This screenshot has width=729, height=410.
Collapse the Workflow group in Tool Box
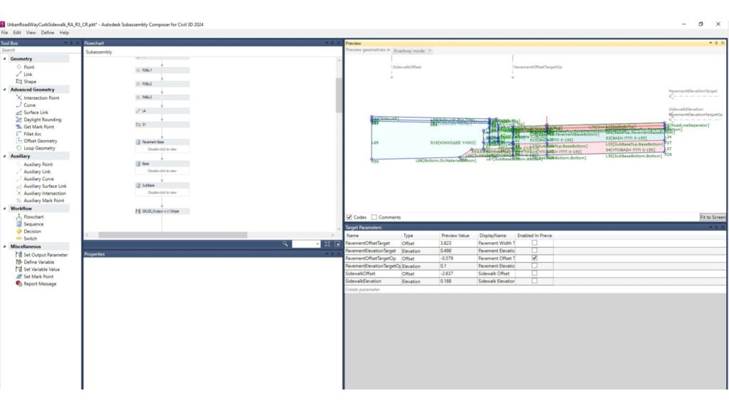click(4, 209)
